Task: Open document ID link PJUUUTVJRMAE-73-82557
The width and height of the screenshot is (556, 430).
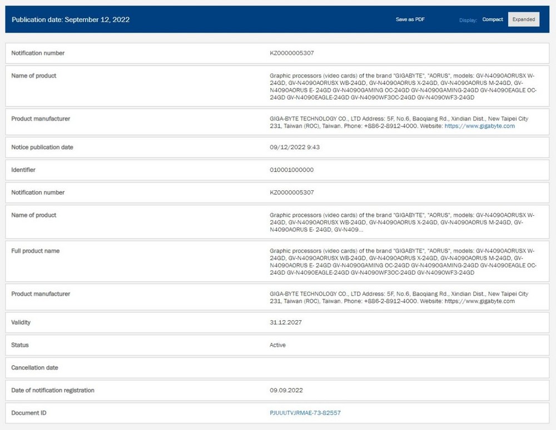Action: (x=305, y=413)
